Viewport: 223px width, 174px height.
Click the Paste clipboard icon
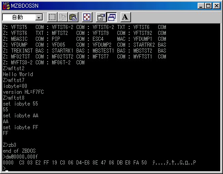[73, 17]
